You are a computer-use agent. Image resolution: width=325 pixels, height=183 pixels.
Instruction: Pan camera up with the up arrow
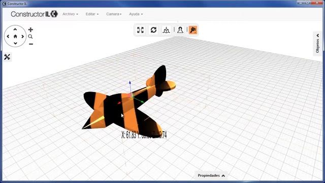coord(15,29)
